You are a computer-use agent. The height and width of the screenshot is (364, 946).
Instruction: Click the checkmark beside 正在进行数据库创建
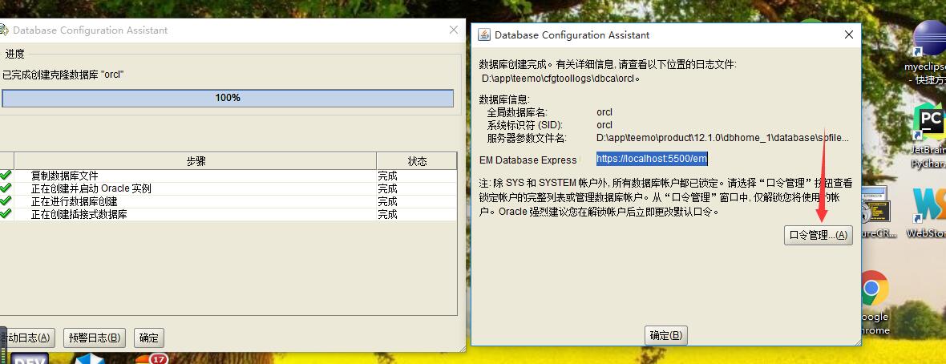[x=6, y=200]
